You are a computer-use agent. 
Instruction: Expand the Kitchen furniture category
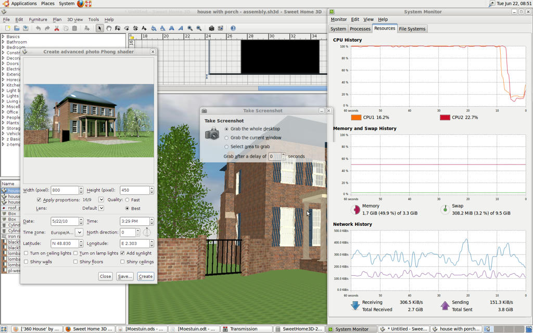coord(3,85)
